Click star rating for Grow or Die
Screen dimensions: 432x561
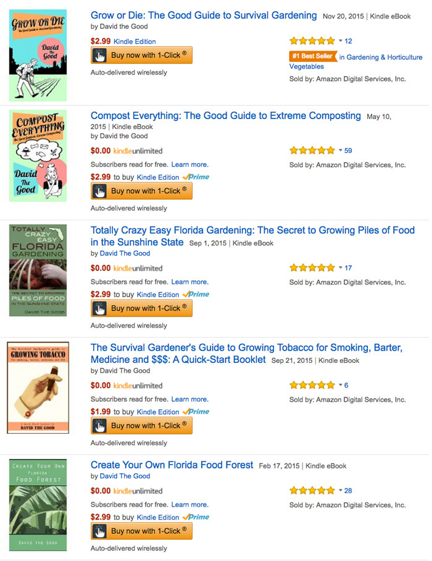pyautogui.click(x=312, y=41)
